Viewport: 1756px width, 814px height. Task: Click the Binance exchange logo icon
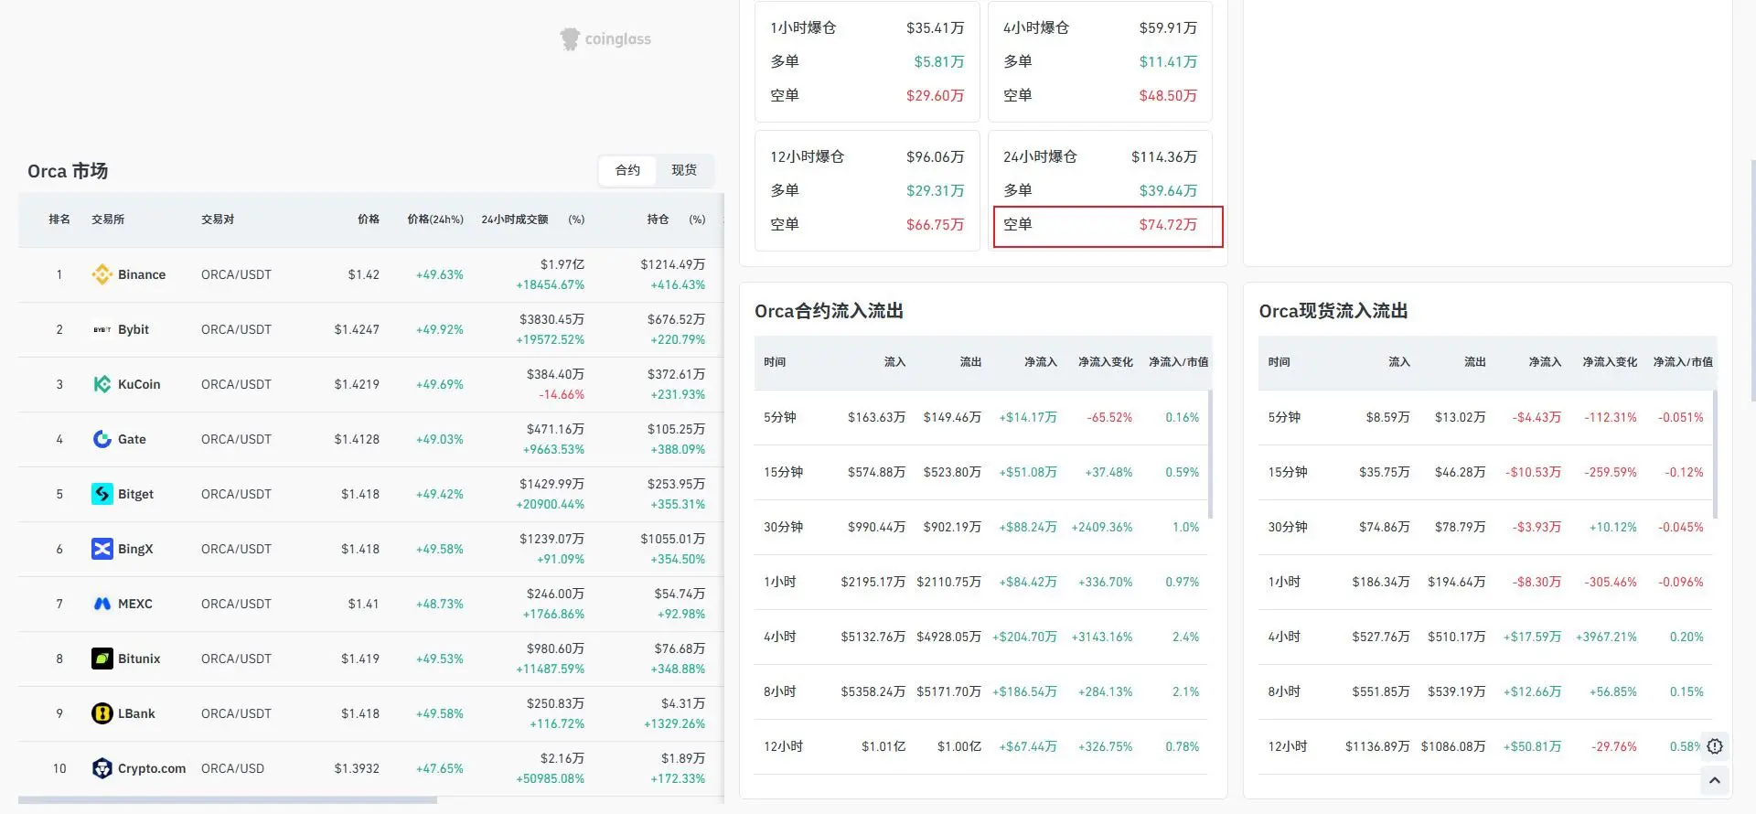102,274
